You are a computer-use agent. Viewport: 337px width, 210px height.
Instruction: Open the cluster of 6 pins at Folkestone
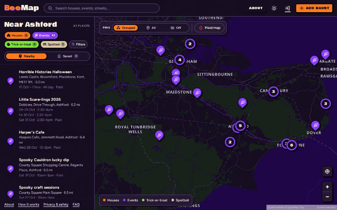pyautogui.click(x=292, y=145)
